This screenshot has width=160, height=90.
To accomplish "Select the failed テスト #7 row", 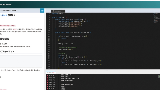I will [51, 89].
